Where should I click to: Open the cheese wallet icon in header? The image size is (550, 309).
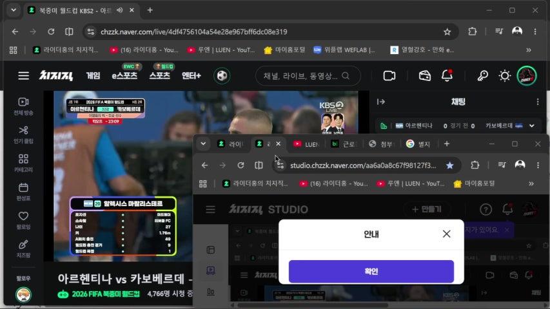pyautogui.click(x=424, y=76)
